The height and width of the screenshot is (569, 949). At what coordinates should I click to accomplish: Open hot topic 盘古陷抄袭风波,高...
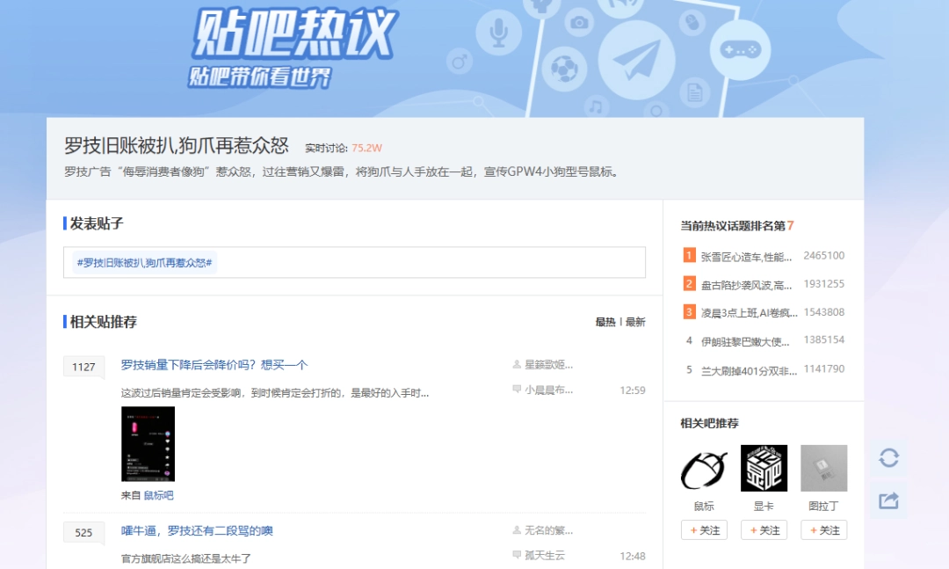click(746, 286)
